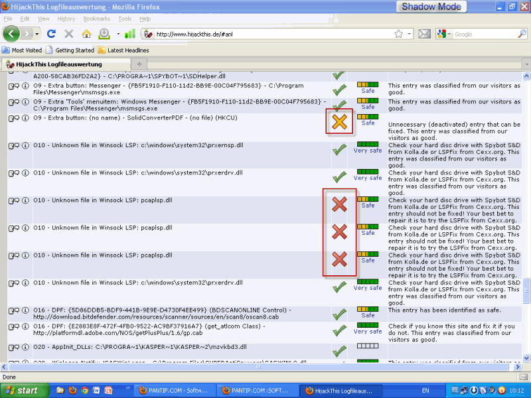The width and height of the screenshot is (531, 398).
Task: Click the forward navigation arrow
Action: tap(27, 34)
